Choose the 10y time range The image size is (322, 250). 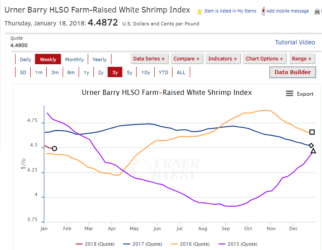(x=146, y=72)
